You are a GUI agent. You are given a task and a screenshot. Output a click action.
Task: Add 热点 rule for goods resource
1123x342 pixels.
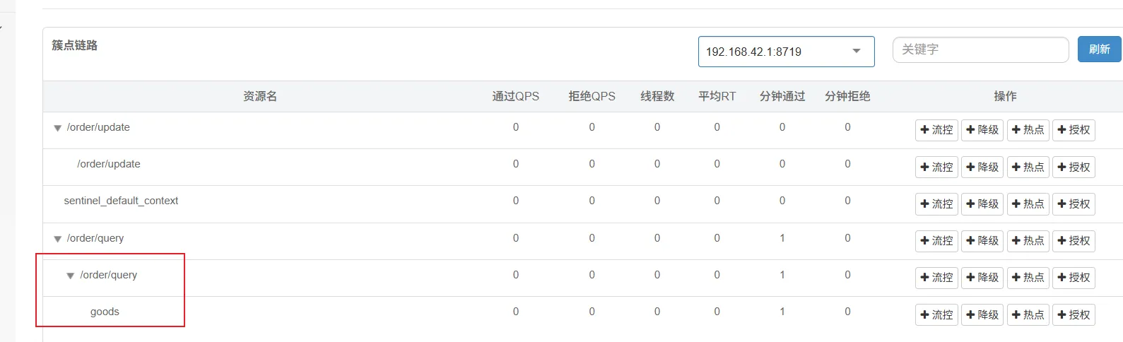coord(1028,314)
